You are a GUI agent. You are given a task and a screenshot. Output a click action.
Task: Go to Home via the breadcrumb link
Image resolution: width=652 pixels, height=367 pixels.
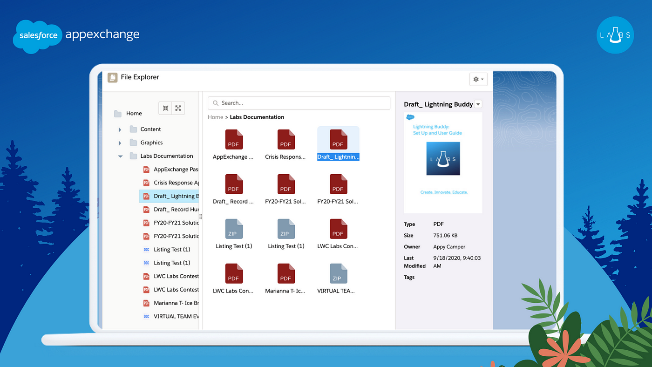(x=215, y=117)
